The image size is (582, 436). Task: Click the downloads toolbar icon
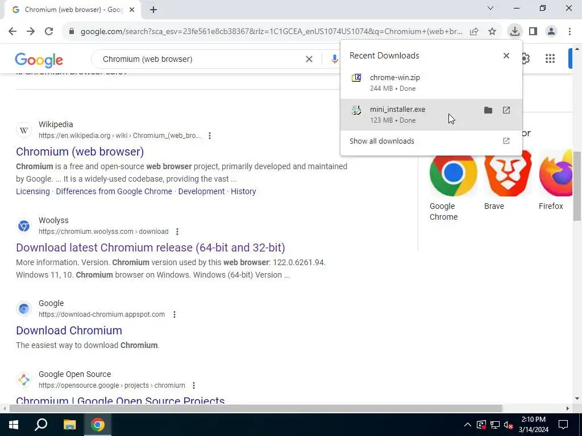pos(514,31)
